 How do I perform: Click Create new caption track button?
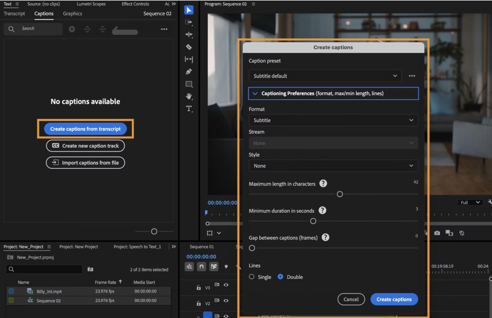tap(85, 146)
